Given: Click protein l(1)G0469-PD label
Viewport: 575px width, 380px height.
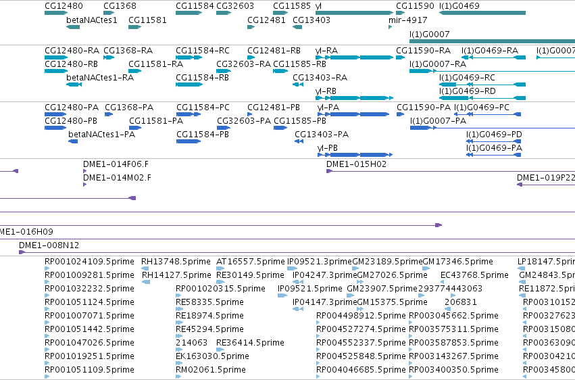Looking at the screenshot, I should 494,135.
